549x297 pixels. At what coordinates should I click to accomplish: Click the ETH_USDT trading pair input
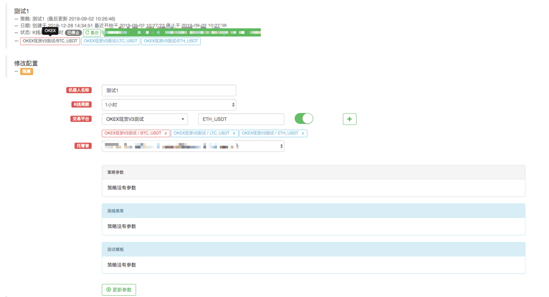[241, 119]
